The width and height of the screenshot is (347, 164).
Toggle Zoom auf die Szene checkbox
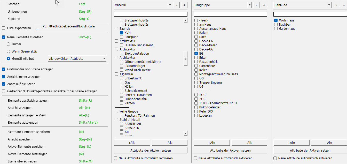tap(4, 84)
